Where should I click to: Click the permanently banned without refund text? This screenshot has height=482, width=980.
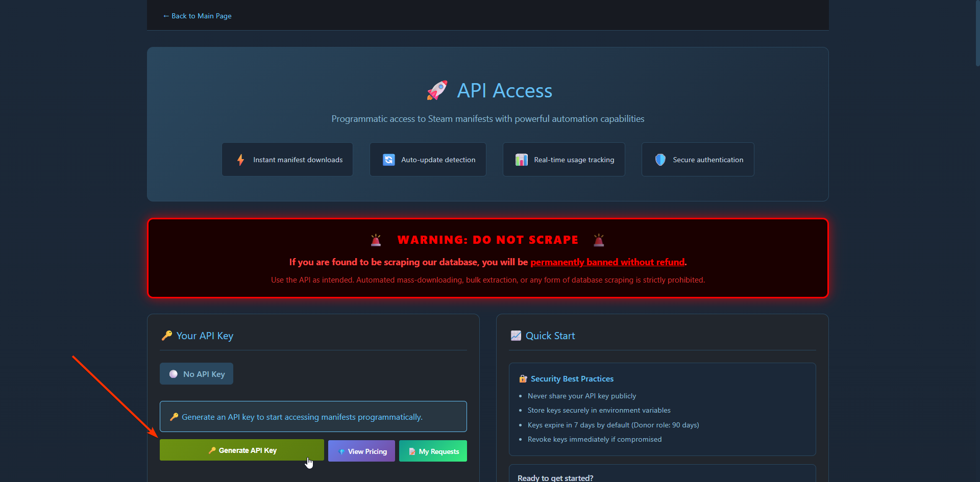(x=607, y=262)
